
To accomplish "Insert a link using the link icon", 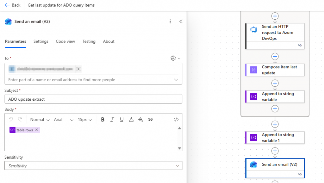I will coord(150,120).
